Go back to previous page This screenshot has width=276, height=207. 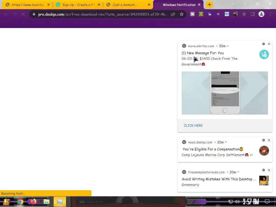coord(6,14)
